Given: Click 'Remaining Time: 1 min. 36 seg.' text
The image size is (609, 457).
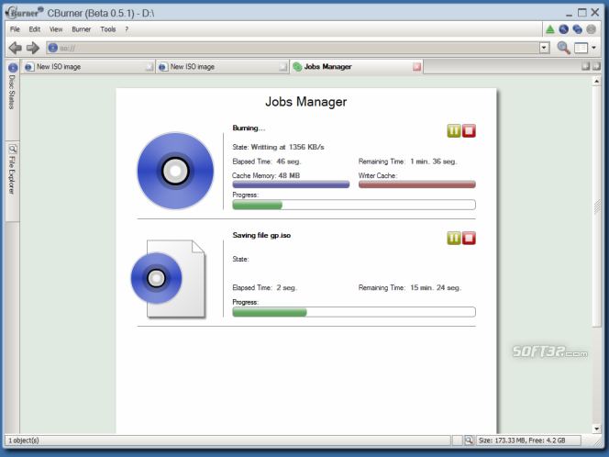Looking at the screenshot, I should 408,162.
